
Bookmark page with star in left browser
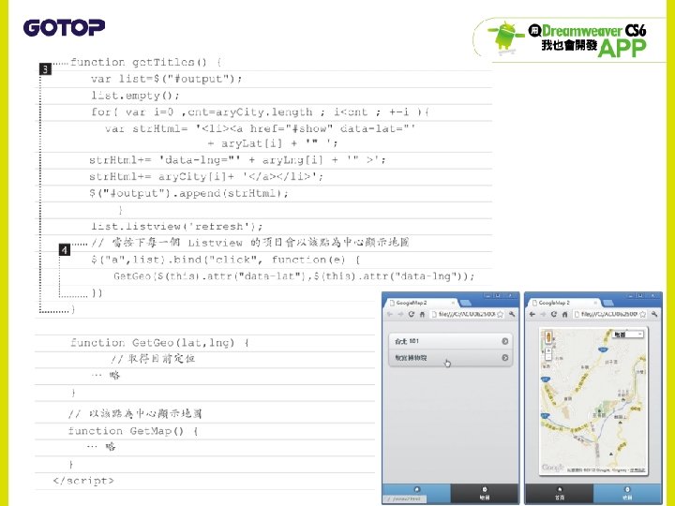500,314
